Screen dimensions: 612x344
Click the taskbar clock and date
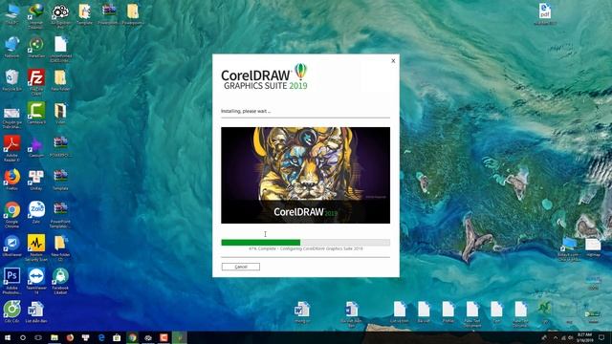tap(584, 337)
